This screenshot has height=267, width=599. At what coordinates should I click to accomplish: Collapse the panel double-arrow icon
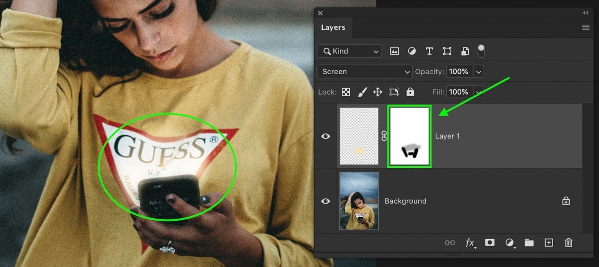[586, 13]
